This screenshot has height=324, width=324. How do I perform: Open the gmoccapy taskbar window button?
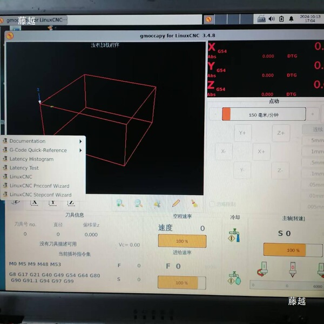[33, 20]
